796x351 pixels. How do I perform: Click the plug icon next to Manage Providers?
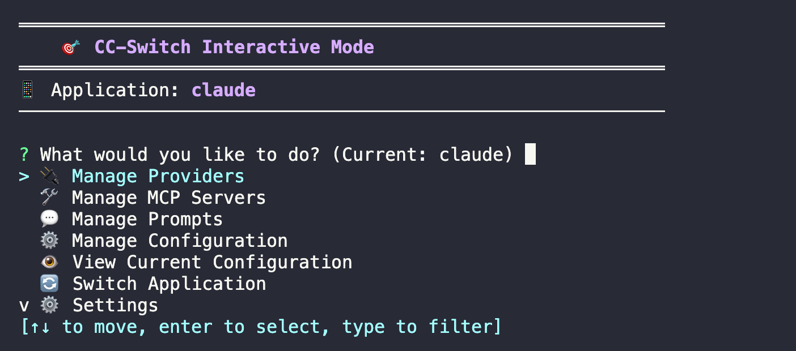point(50,176)
